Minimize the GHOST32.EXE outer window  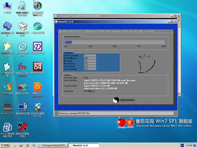172,16
